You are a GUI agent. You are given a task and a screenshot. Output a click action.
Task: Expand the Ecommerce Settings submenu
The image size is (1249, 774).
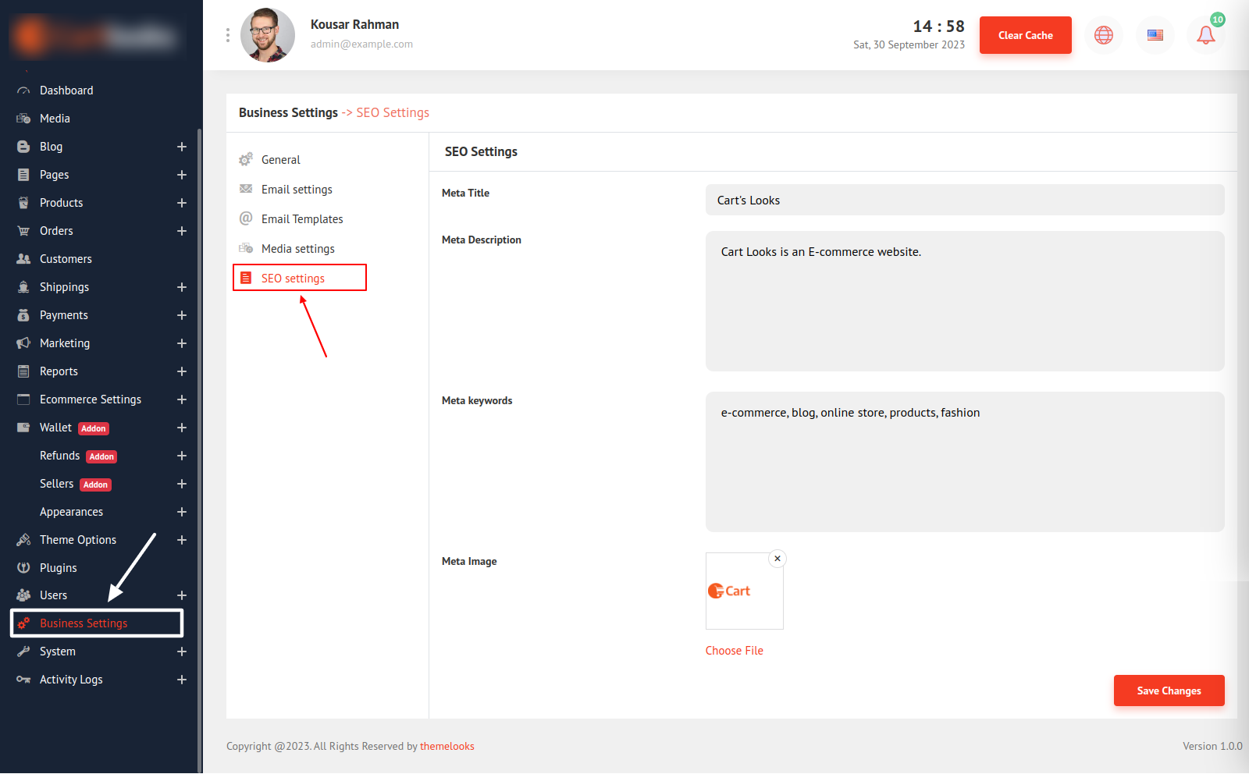point(181,399)
